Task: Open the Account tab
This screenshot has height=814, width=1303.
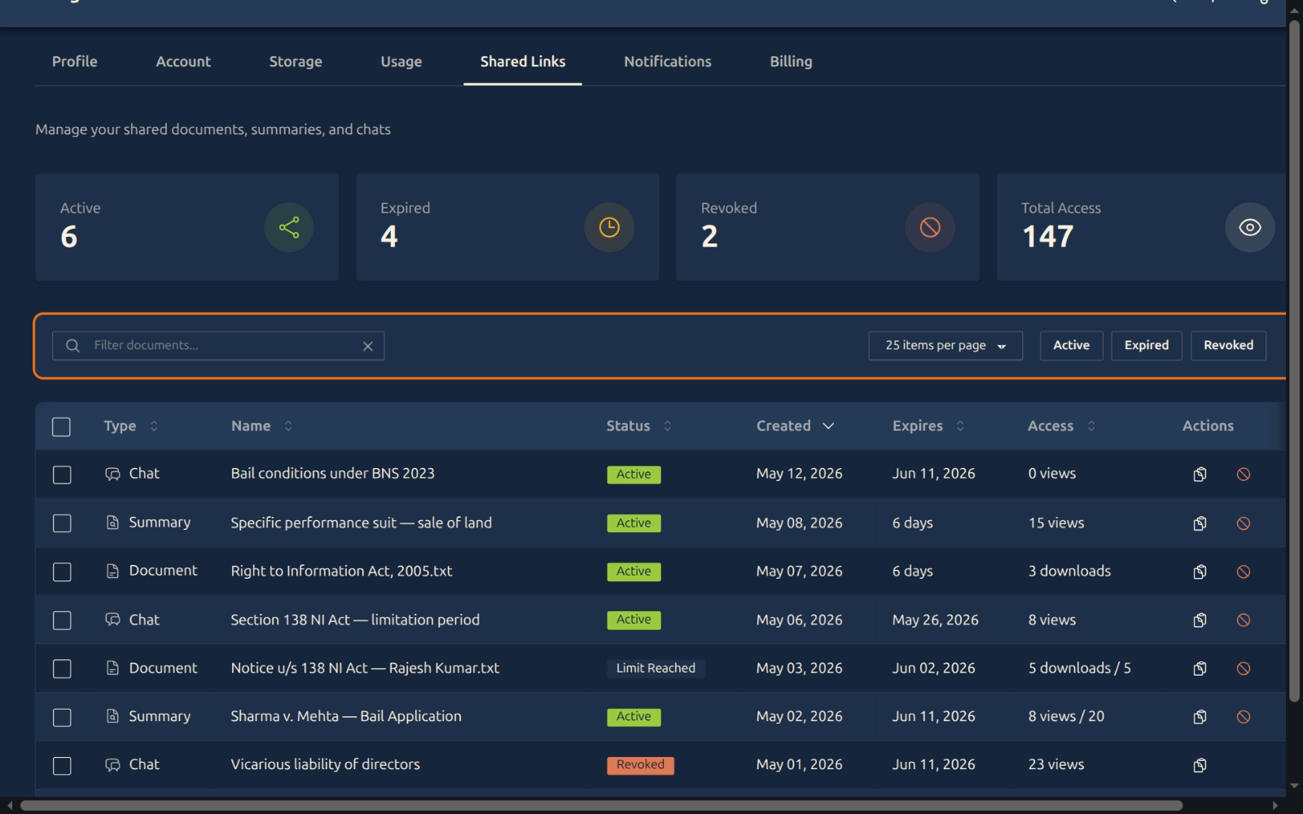Action: 183,62
